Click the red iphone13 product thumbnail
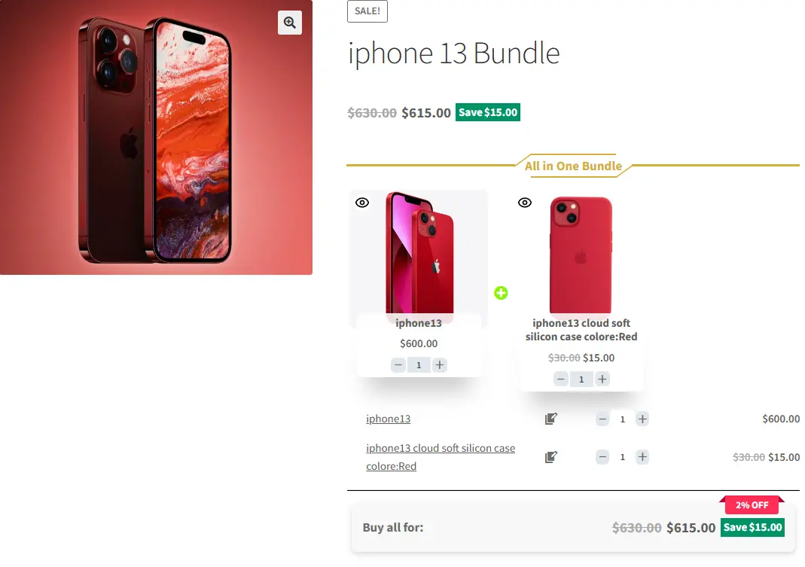The height and width of the screenshot is (567, 805). click(419, 253)
